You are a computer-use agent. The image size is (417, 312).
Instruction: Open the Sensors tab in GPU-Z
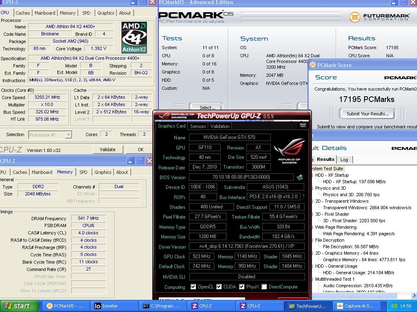[198, 126]
